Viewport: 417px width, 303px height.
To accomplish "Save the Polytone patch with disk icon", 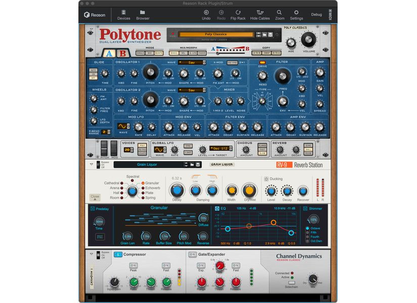I will point(270,34).
